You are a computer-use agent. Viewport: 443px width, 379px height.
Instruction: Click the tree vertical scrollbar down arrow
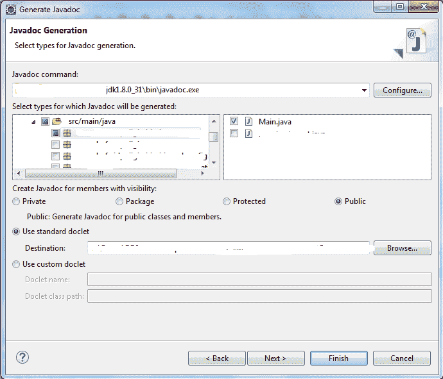214,162
